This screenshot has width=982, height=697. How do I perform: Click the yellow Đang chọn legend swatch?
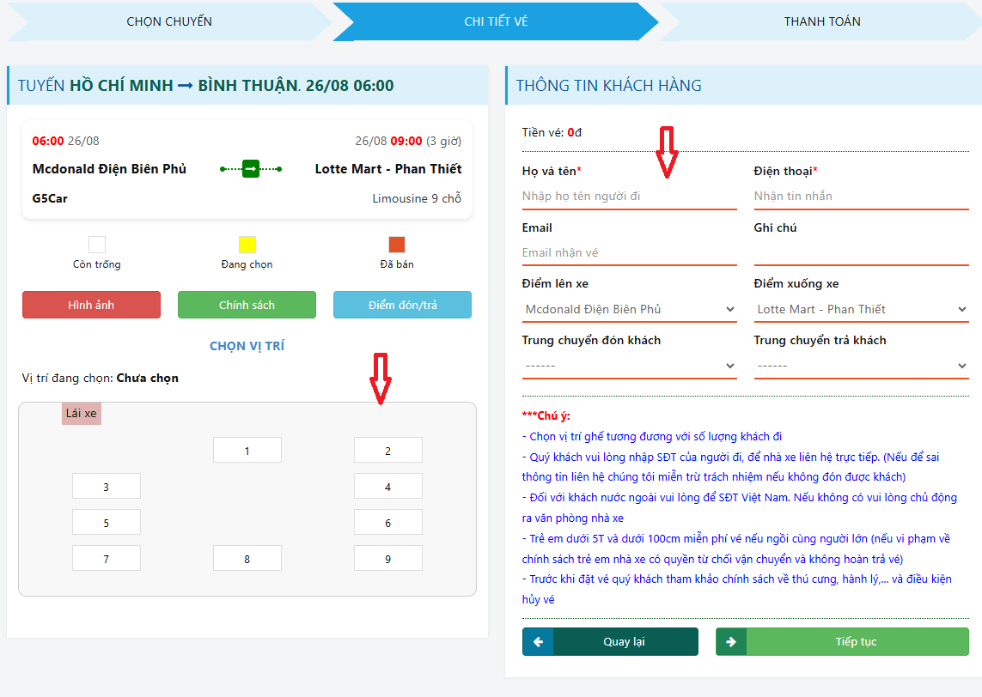(x=247, y=245)
